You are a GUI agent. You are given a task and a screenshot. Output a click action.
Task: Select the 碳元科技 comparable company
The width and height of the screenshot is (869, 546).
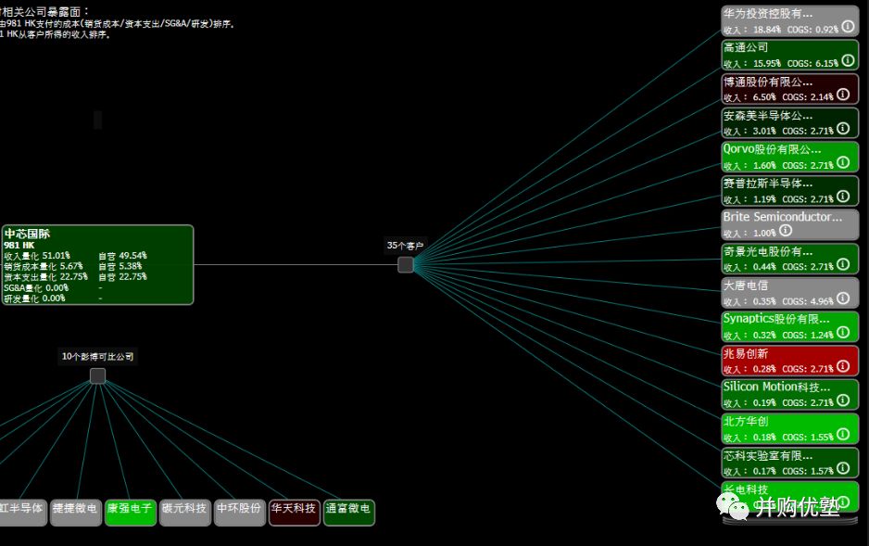point(185,513)
